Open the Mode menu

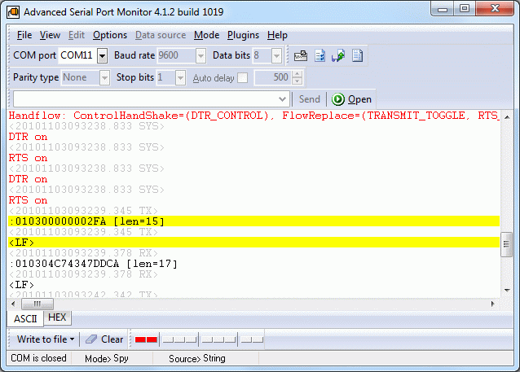(206, 35)
